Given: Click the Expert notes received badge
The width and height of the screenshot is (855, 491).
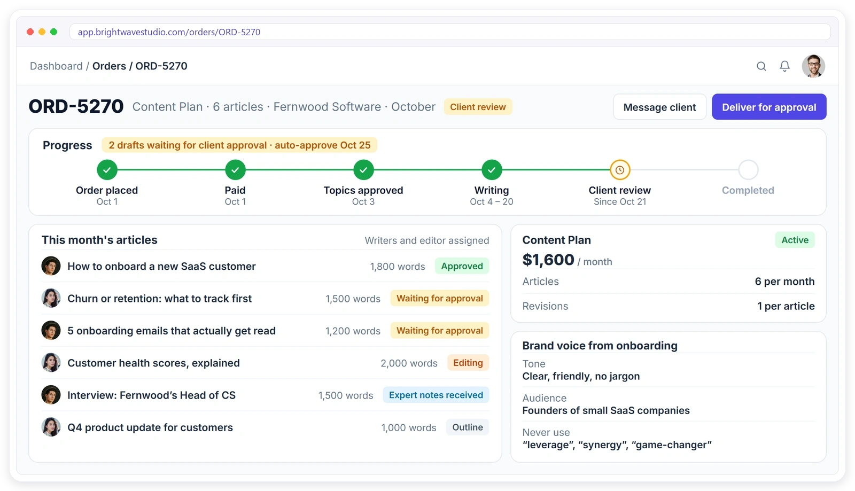Looking at the screenshot, I should [x=436, y=395].
